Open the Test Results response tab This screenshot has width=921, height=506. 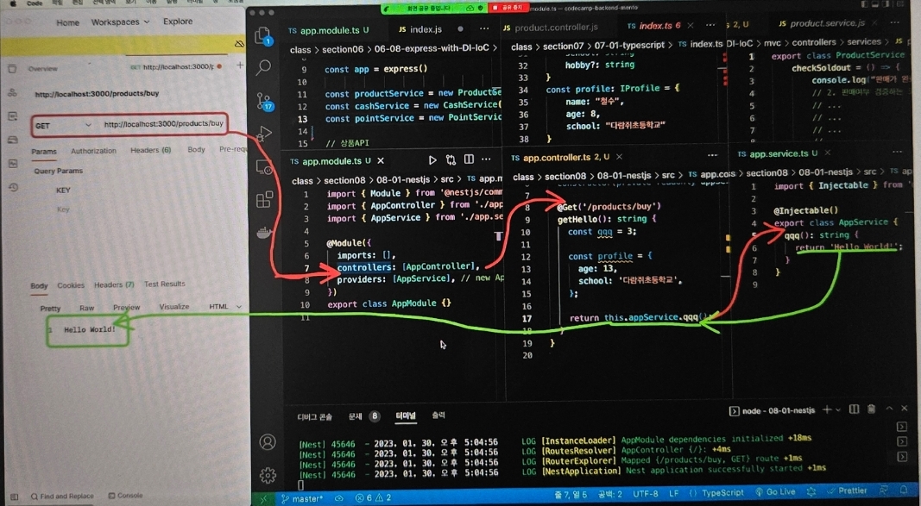165,284
